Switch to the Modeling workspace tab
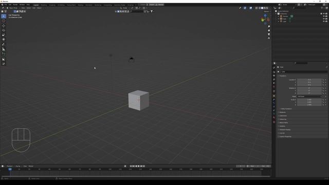 44,5
